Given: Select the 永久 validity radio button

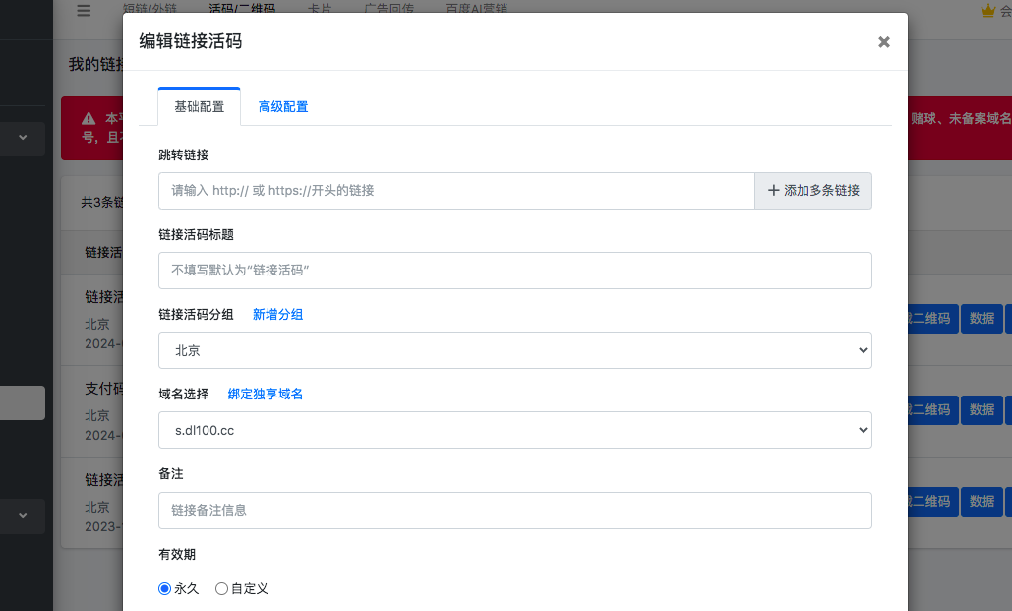Looking at the screenshot, I should coord(165,588).
